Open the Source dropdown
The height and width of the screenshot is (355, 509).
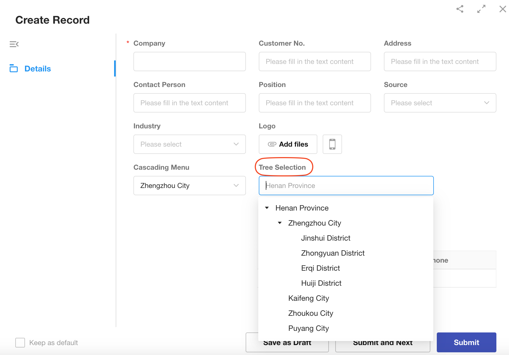click(440, 103)
